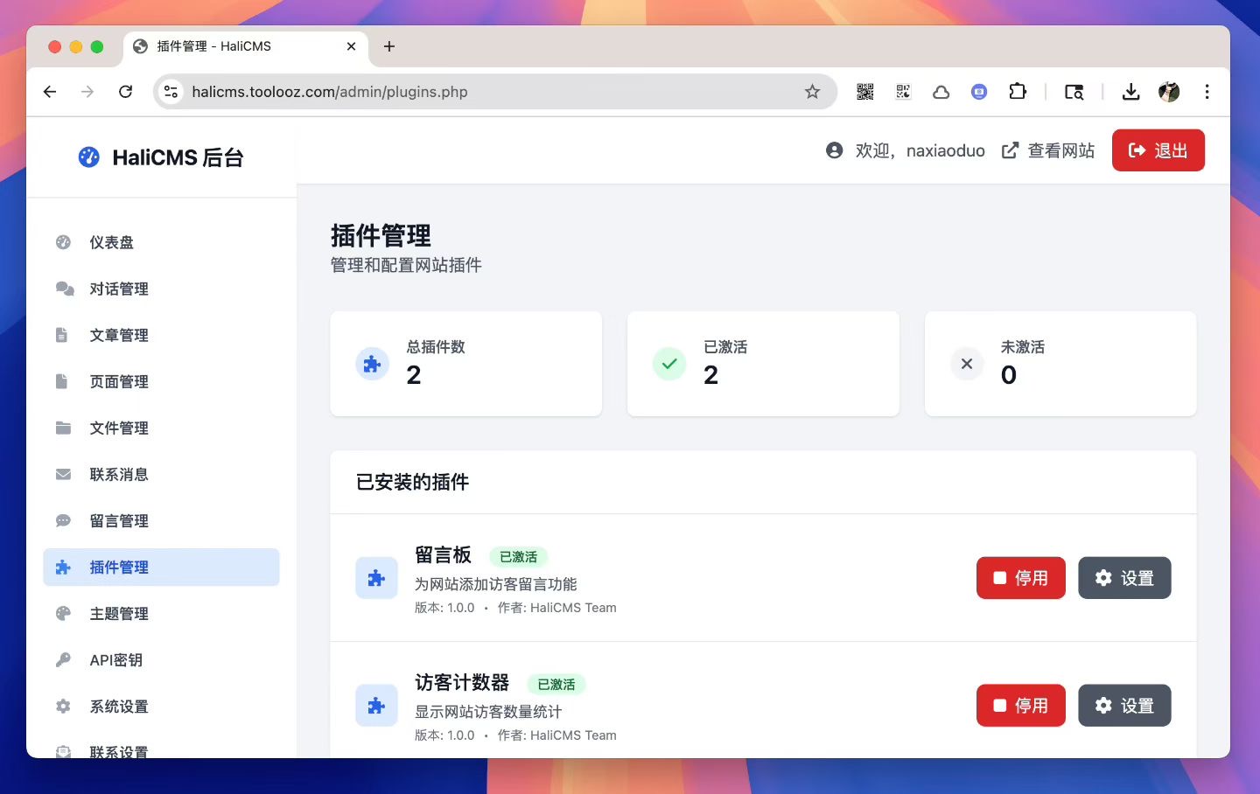Open the browser extensions puzzle icon
Image resolution: width=1260 pixels, height=794 pixels.
pyautogui.click(x=1017, y=92)
